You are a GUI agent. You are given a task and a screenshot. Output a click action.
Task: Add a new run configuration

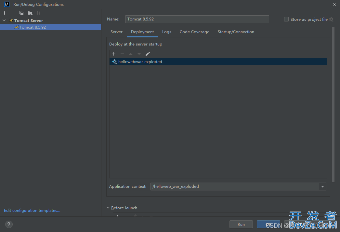5,13
